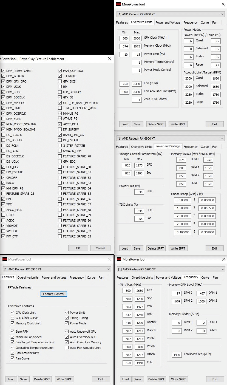Confirm the feature dialog with OK

(78, 248)
